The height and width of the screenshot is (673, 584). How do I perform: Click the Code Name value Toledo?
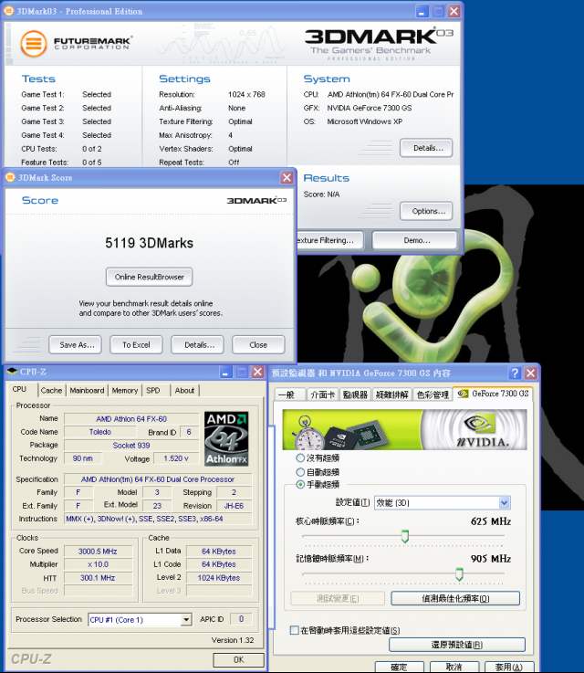click(99, 432)
